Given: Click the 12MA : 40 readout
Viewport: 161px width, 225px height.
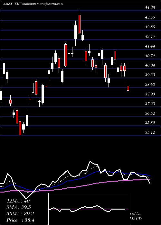Looking at the screenshot, I should click(x=18, y=201).
